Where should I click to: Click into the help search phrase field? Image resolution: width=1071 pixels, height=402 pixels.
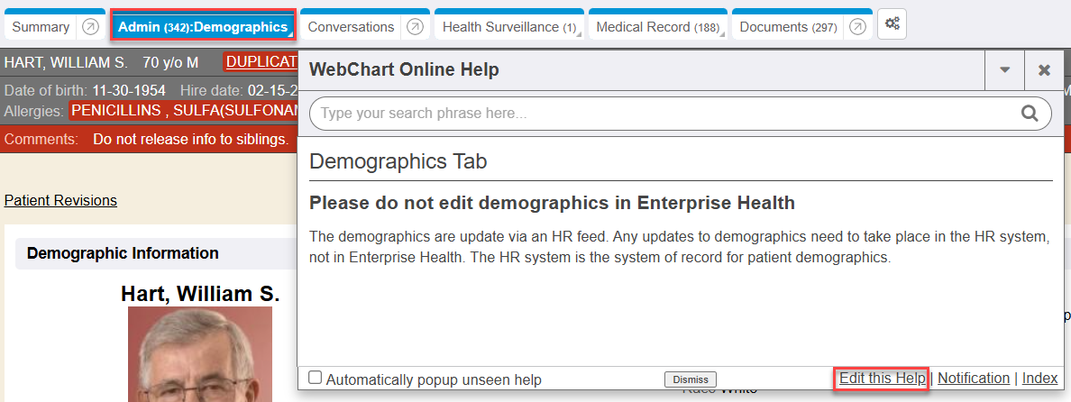coord(663,114)
